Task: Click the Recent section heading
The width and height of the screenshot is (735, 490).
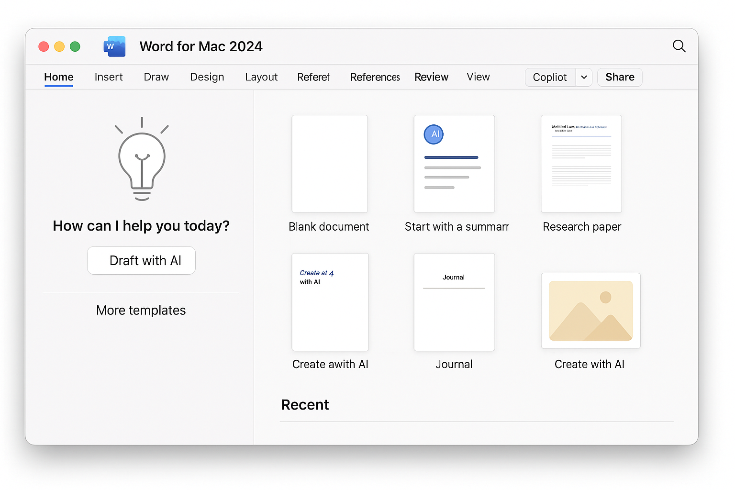Action: tap(305, 404)
